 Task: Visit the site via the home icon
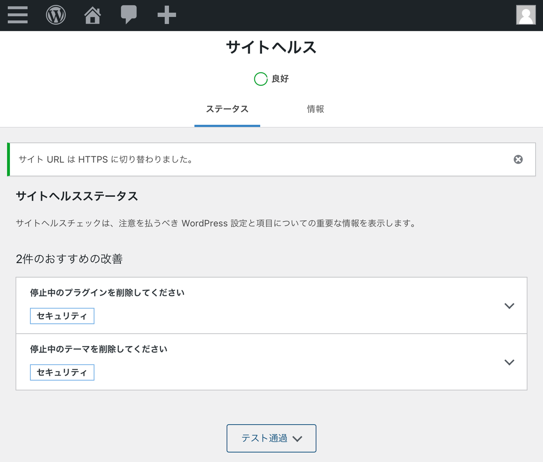[x=92, y=15]
